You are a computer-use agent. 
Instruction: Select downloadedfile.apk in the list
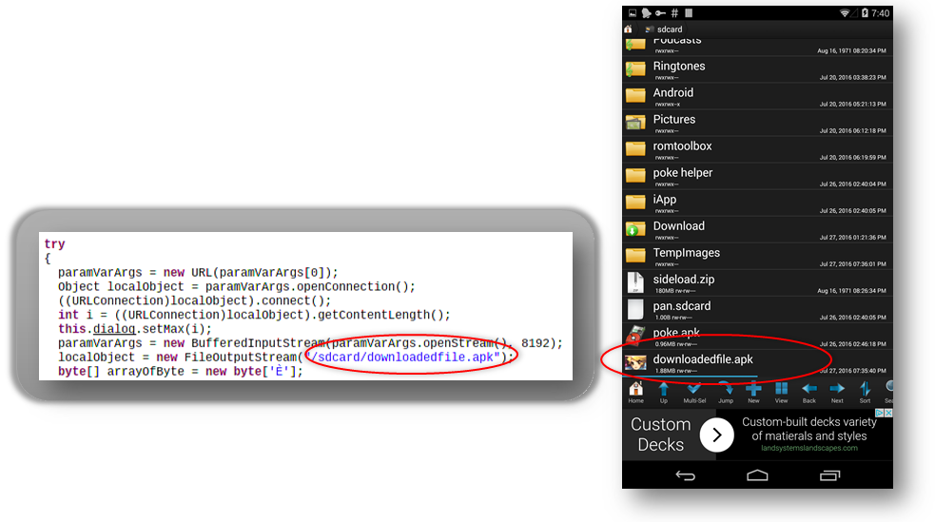tap(757, 363)
